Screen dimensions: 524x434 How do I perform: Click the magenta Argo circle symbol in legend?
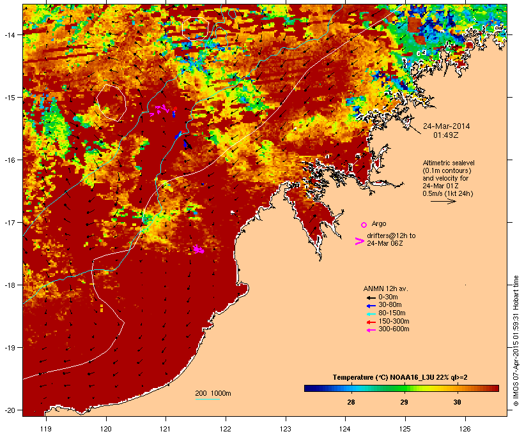[364, 225]
